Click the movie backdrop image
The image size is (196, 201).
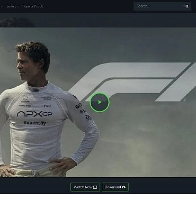98,102
